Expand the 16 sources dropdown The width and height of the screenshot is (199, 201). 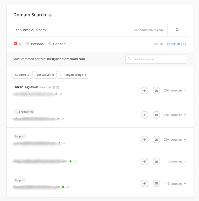[176, 183]
